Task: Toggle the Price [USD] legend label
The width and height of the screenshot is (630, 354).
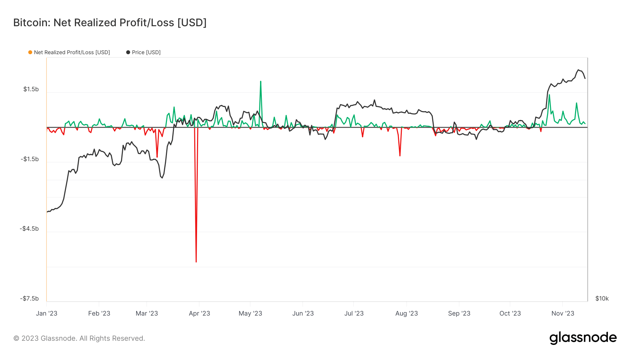Action: tap(146, 52)
